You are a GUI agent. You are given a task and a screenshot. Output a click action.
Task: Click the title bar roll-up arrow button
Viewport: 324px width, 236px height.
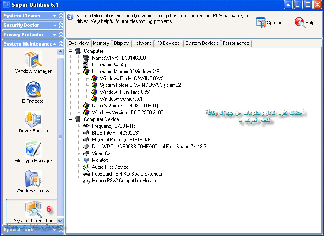click(288, 5)
